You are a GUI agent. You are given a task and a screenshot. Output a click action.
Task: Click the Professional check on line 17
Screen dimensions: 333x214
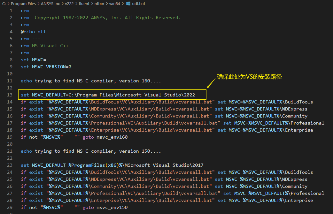[173, 123]
